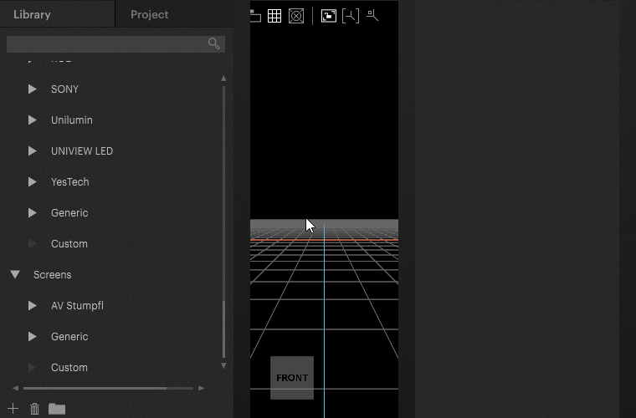Image resolution: width=636 pixels, height=418 pixels.
Task: Click the search magnifier icon in library
Action: coord(213,43)
